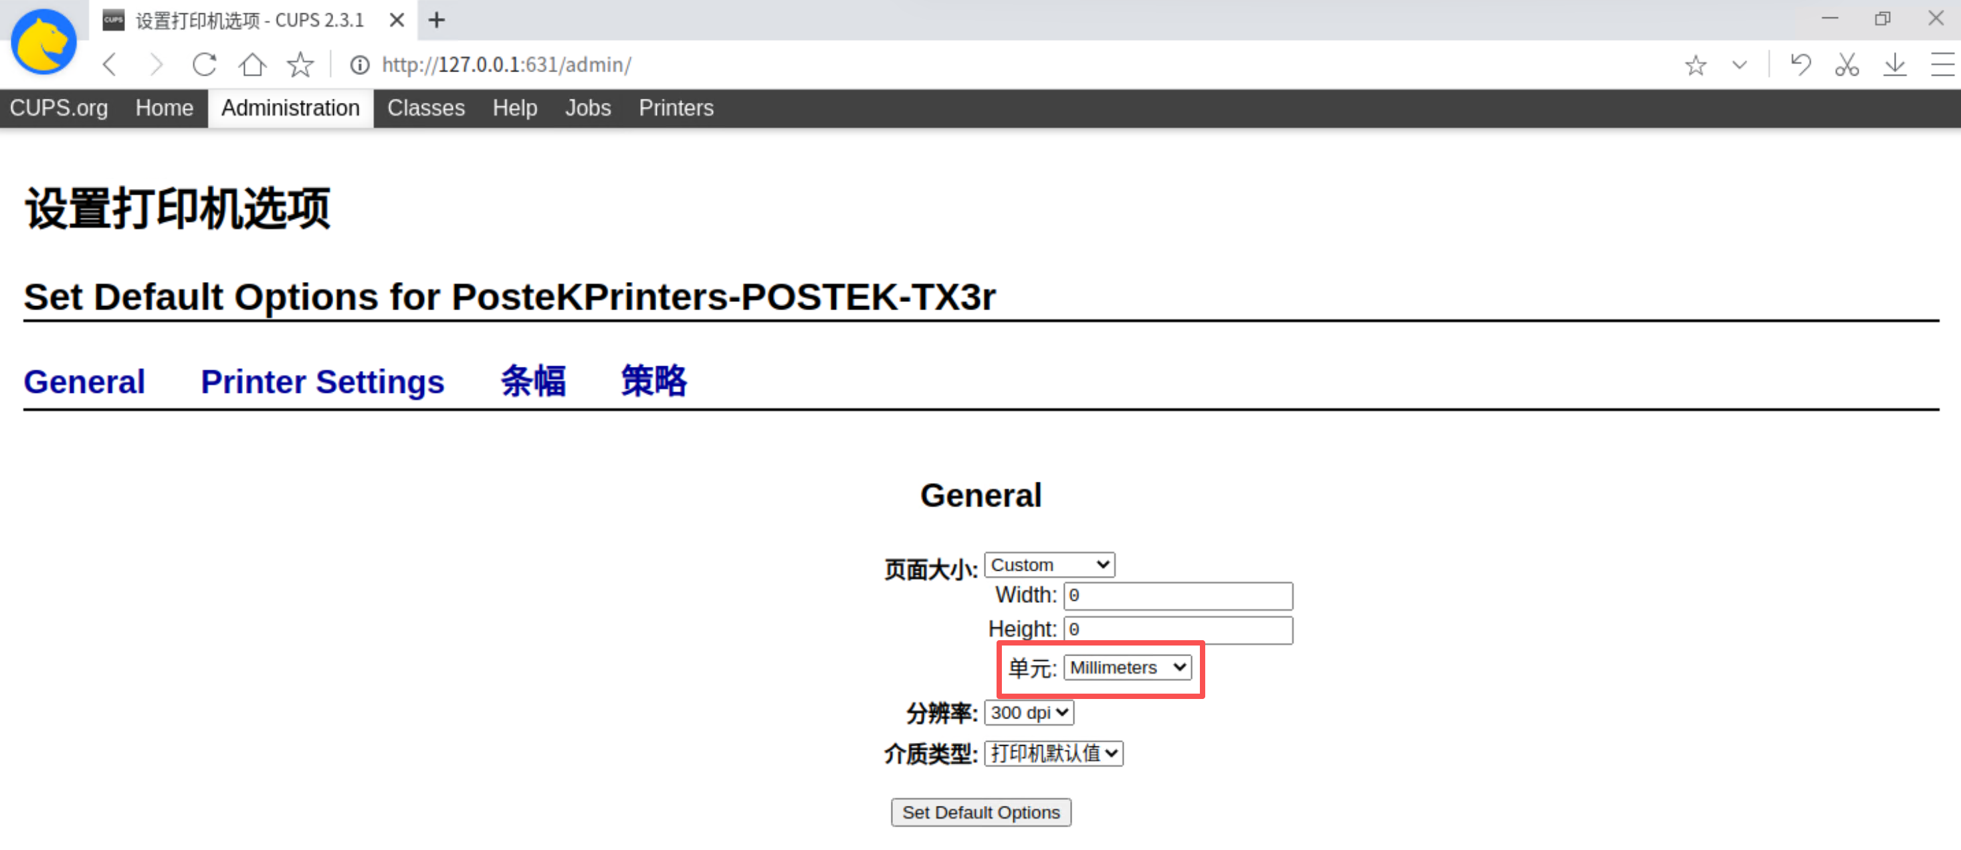Jump to the Printer Settings section link
Viewport: 1961px width, 850px height.
323,382
